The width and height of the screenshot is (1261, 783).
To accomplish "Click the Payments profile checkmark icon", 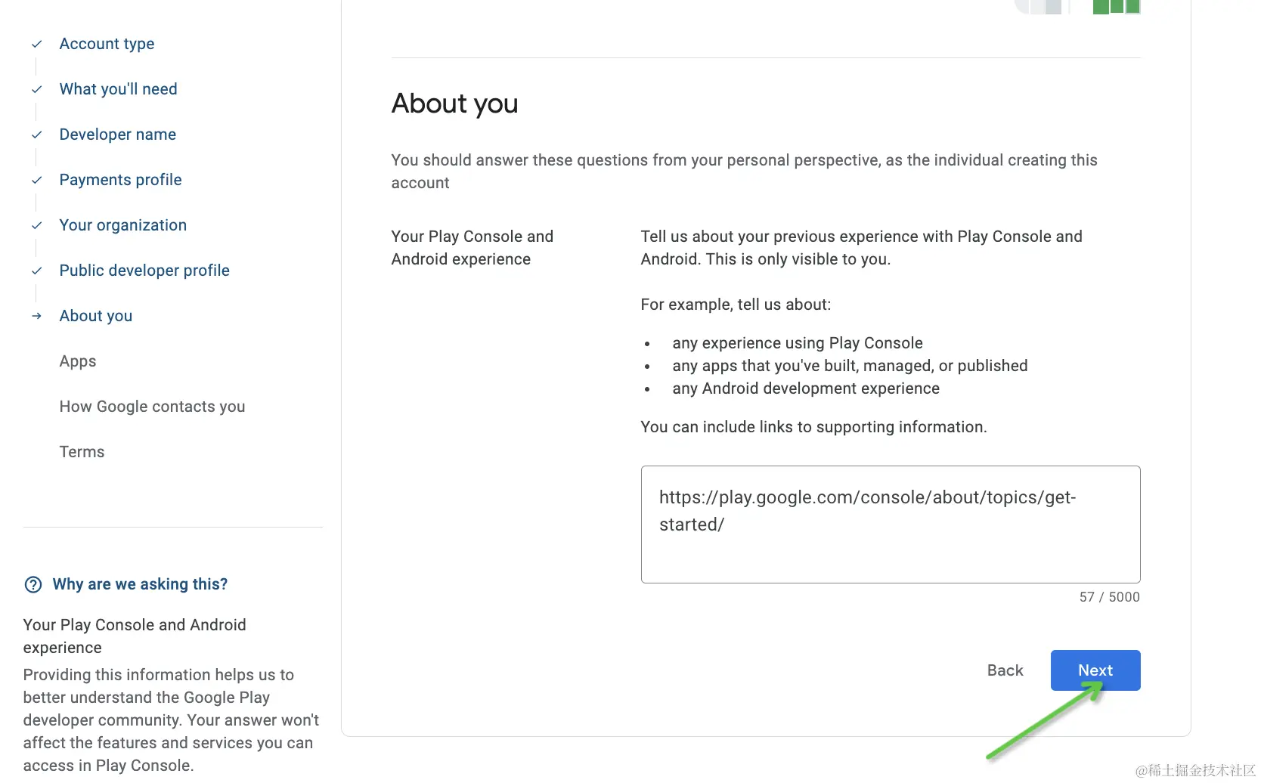I will [36, 180].
